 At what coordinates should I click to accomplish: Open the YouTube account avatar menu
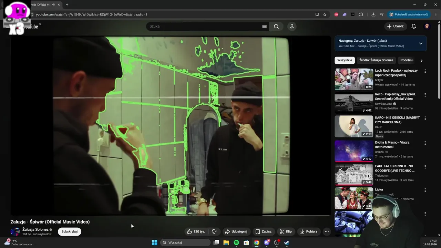[427, 27]
